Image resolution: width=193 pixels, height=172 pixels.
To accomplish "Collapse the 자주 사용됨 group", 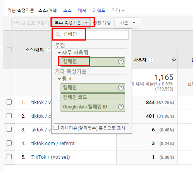I will (59, 53).
